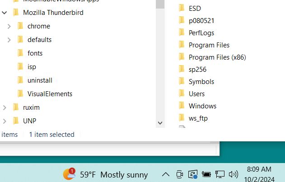The height and width of the screenshot is (182, 285).
Task: Click the navigation pane scroll down arrow
Action: point(160,123)
